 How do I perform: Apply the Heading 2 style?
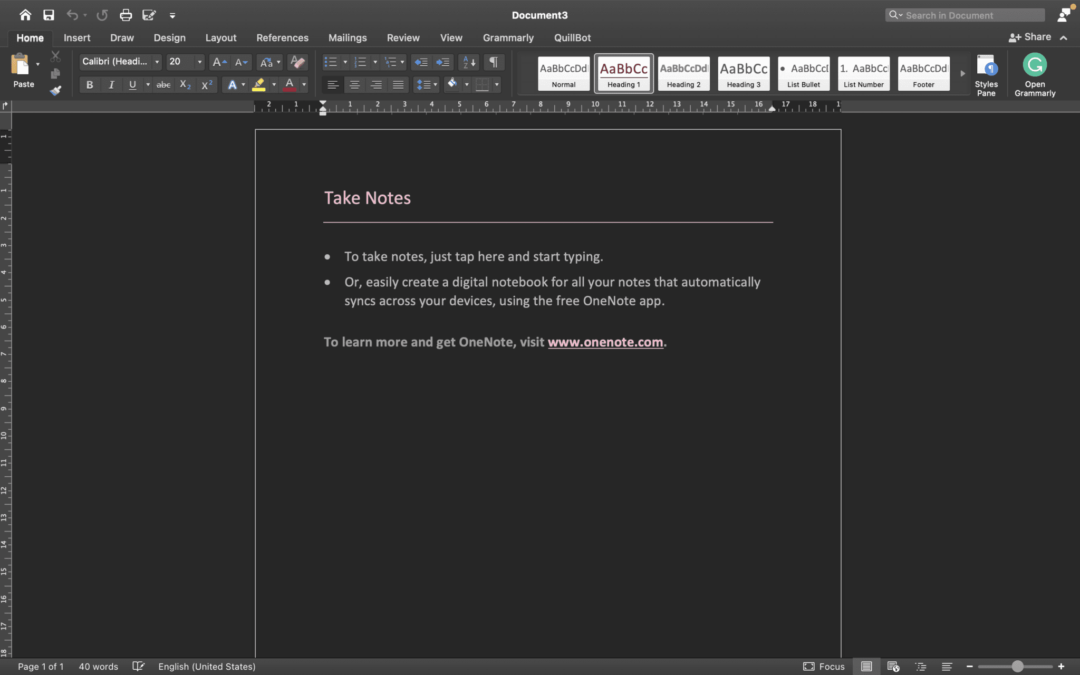(x=683, y=73)
